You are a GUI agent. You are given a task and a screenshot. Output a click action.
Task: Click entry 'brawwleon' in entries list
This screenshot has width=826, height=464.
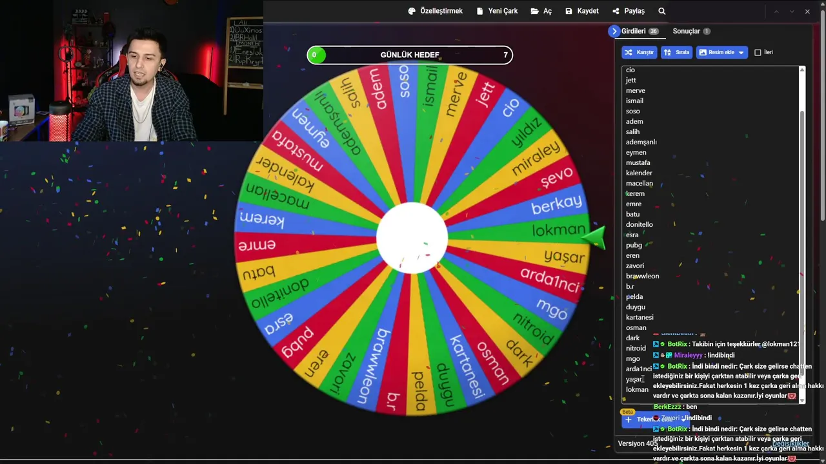click(x=642, y=276)
